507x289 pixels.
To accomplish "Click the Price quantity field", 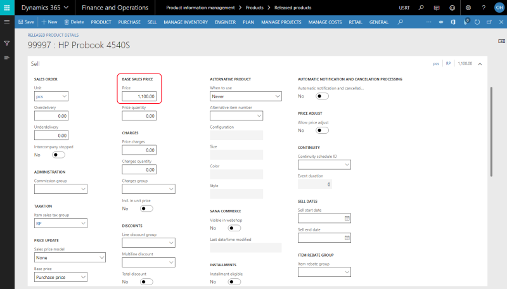I will (x=139, y=116).
